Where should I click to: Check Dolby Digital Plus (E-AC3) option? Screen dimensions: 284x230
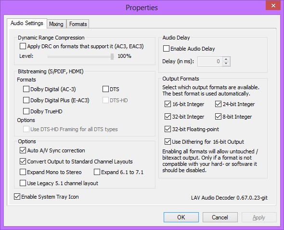[x=26, y=100]
